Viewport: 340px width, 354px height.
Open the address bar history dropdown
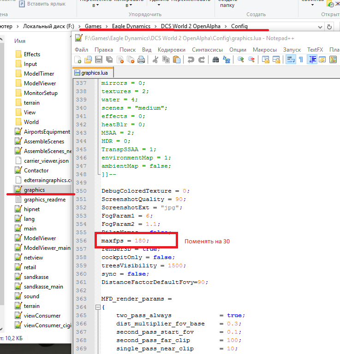[x=320, y=27]
